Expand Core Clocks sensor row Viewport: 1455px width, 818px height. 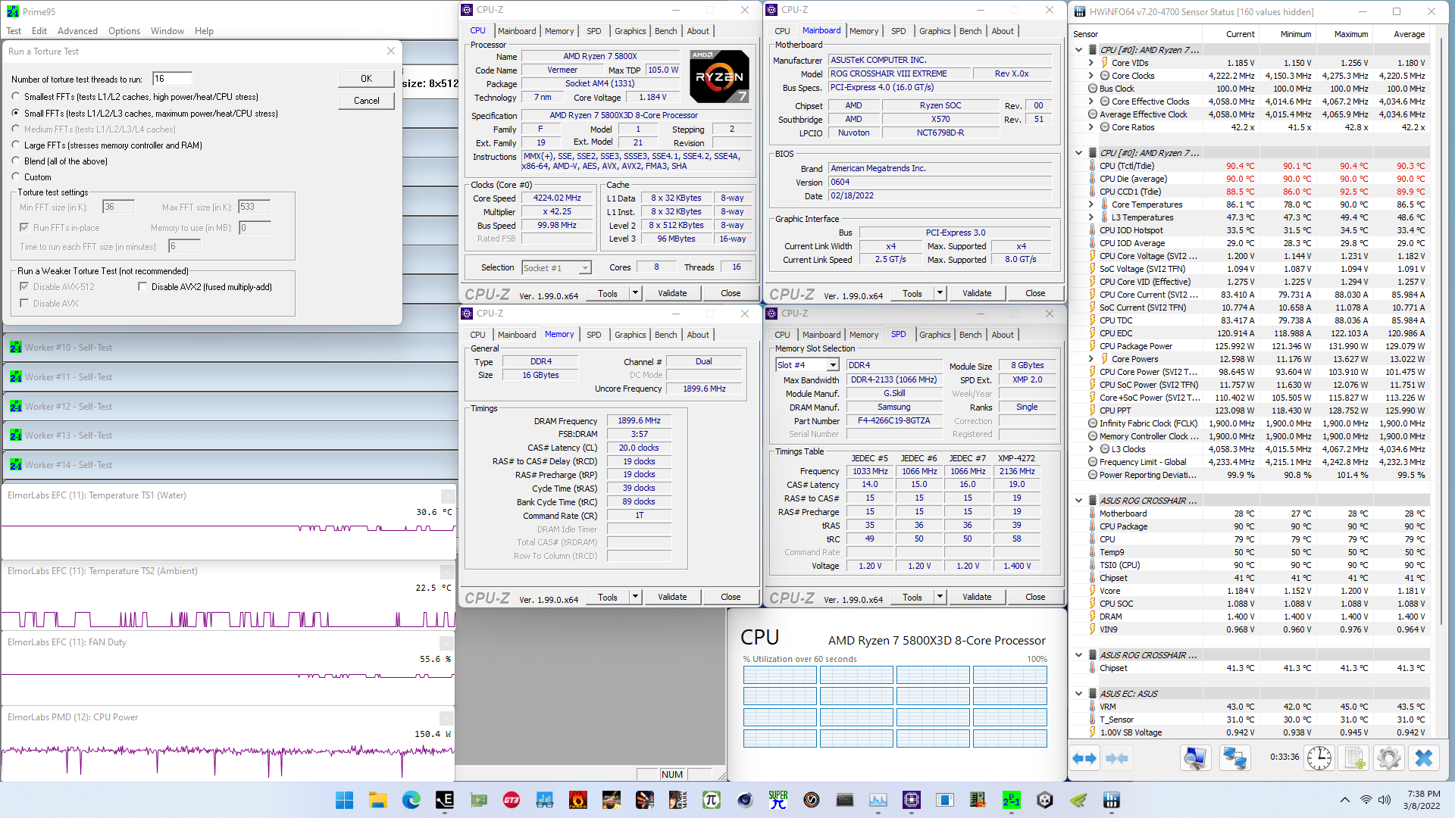tap(1090, 76)
